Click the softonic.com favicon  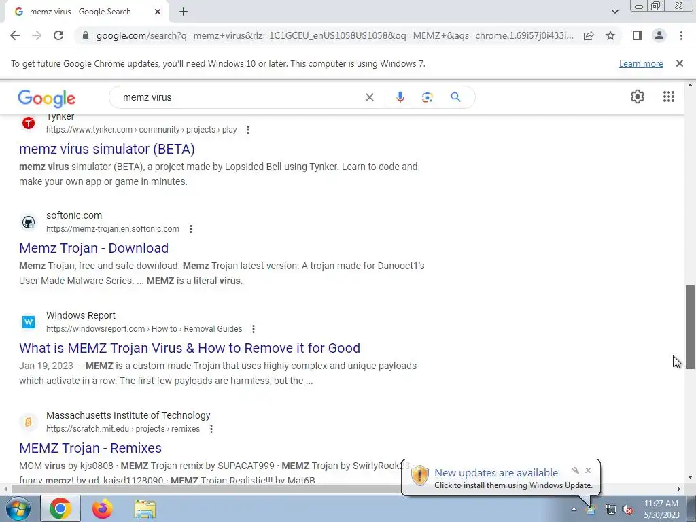29,222
